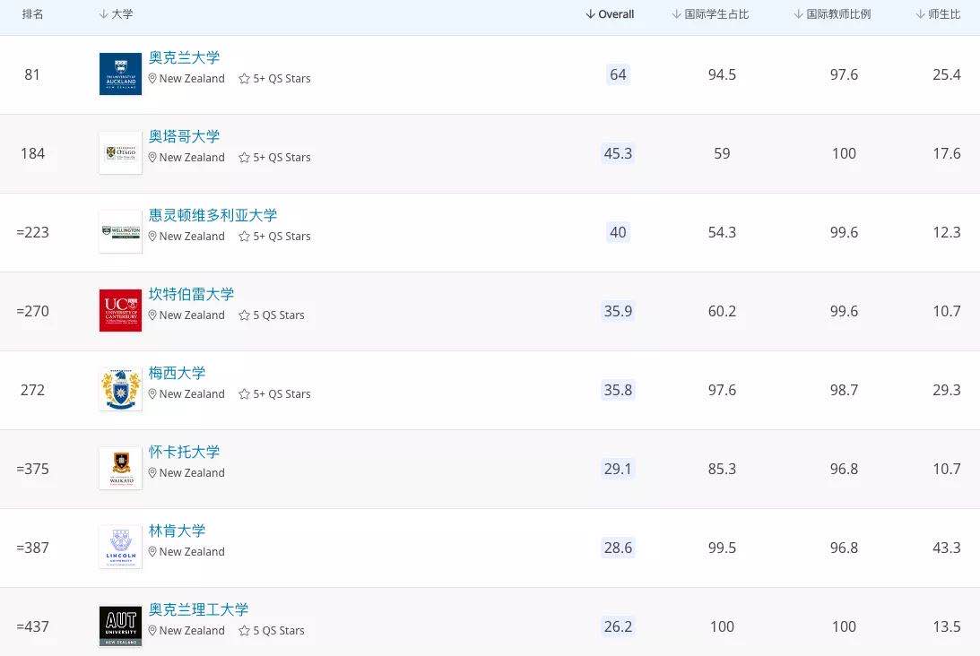Sort by 师生比 column header
The height and width of the screenshot is (656, 980).
click(938, 14)
